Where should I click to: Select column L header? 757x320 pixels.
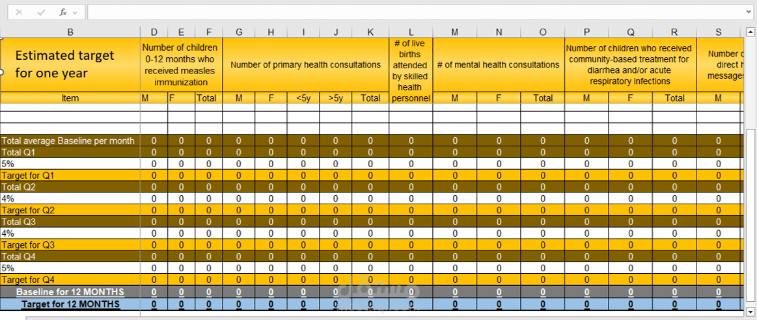coord(411,33)
